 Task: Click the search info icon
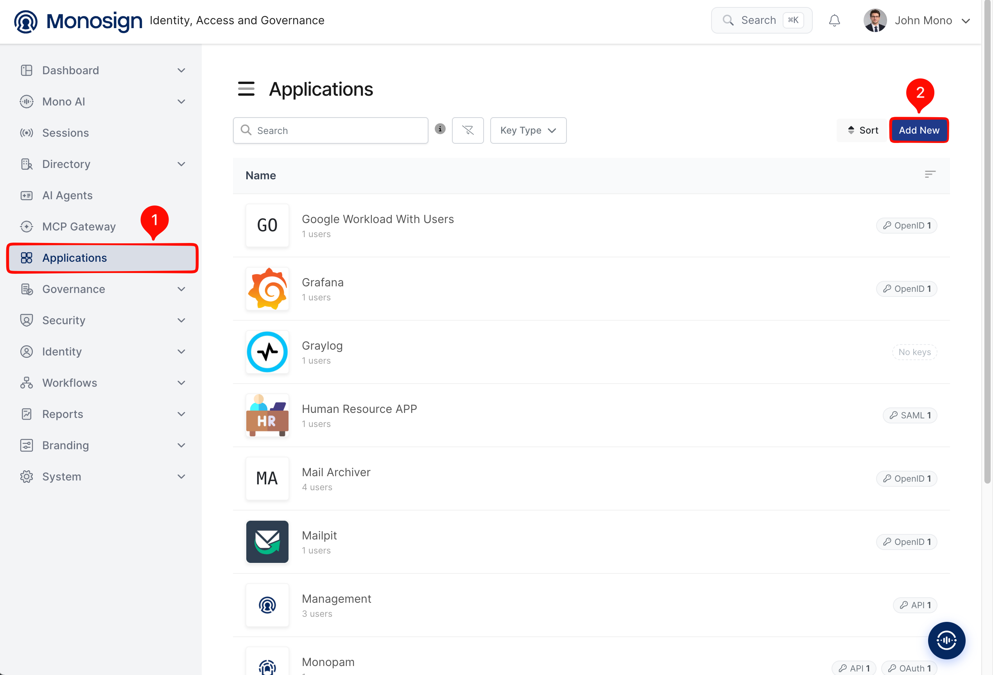pyautogui.click(x=440, y=129)
